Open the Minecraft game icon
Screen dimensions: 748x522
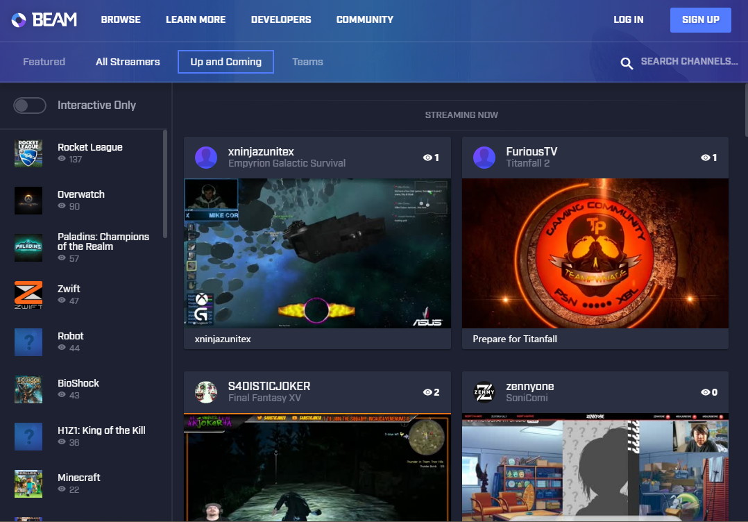coord(28,484)
